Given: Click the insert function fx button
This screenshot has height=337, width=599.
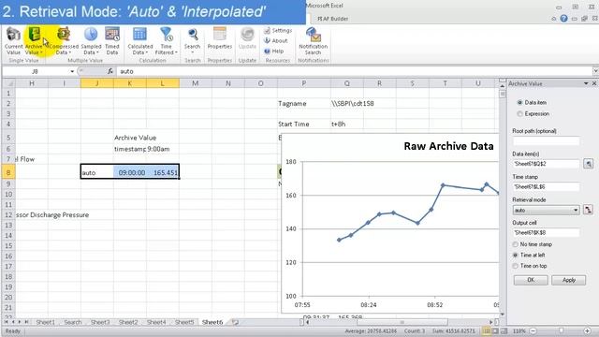Looking at the screenshot, I should [110, 71].
